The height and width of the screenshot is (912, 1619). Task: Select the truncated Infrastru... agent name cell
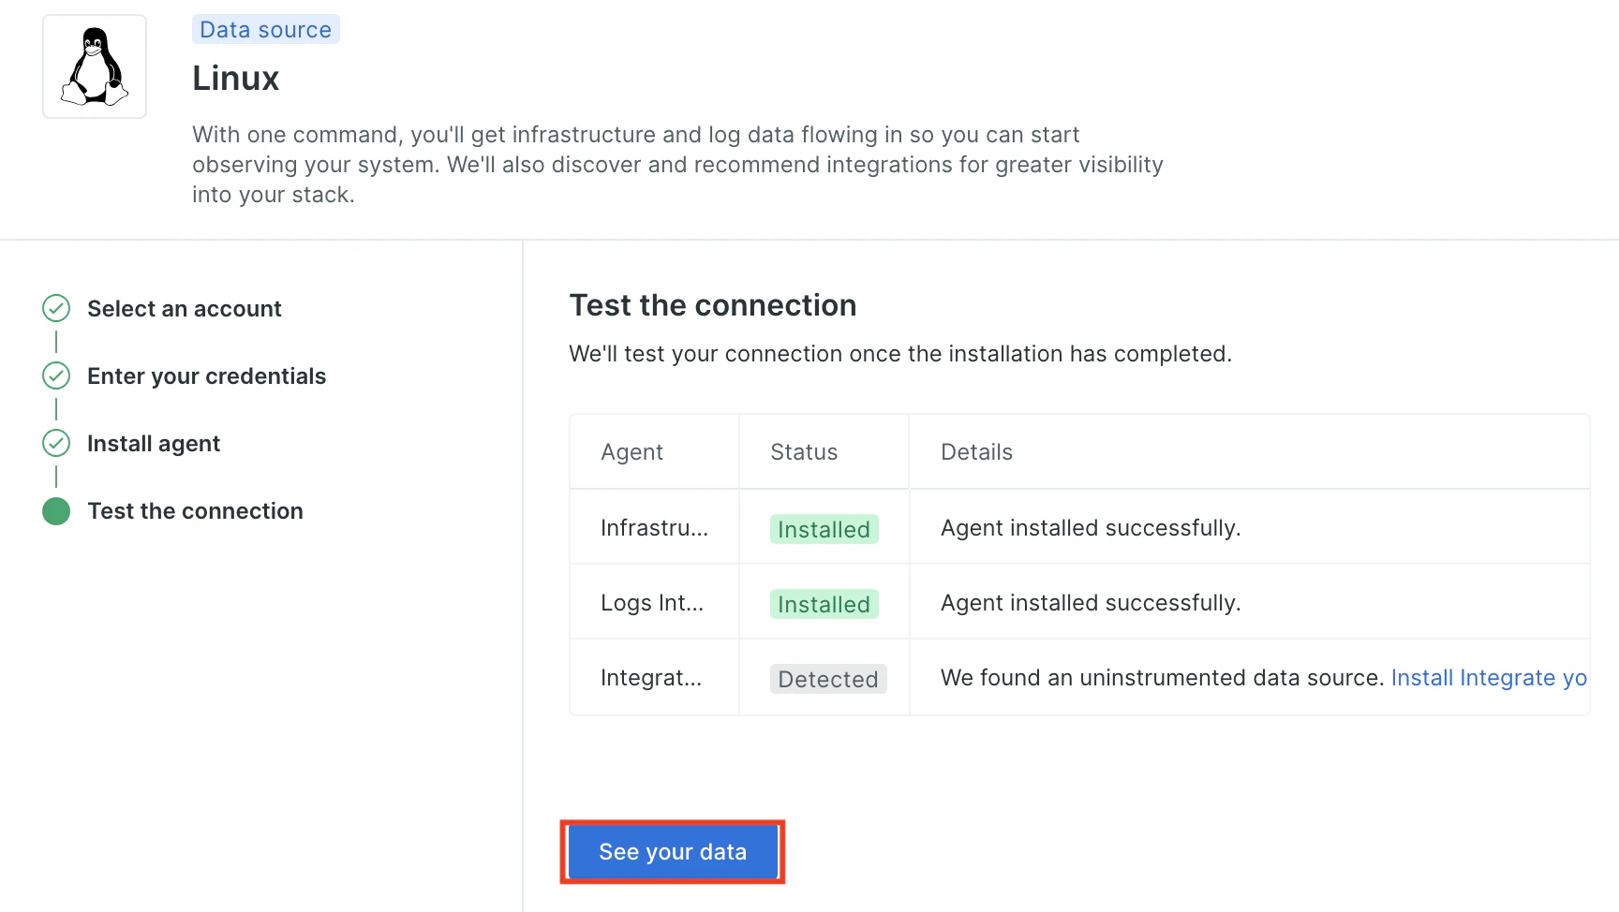(654, 528)
